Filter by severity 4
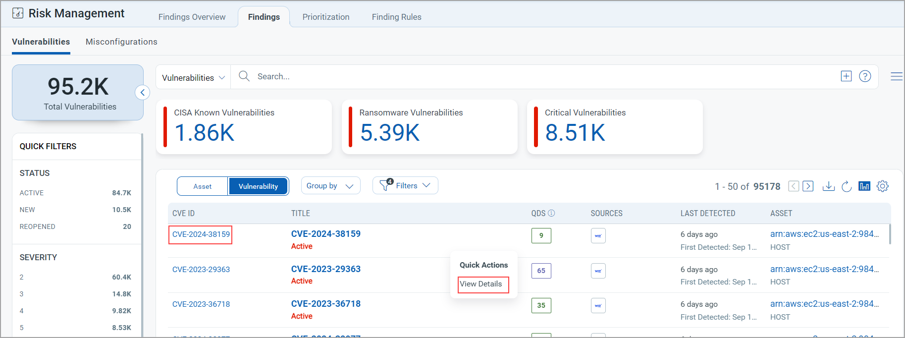Screen dimensions: 905x338 [x=75, y=311]
